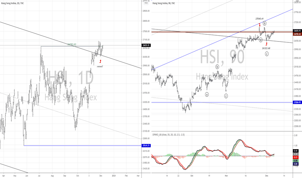Click 28000.00 on daily price axis
Screen dimensions: 302x178
pos(146,21)
